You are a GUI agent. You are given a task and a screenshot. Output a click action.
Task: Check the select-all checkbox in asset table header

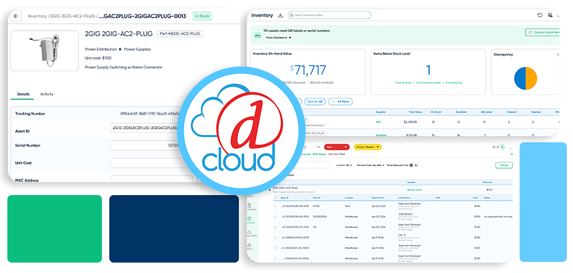coord(275,198)
